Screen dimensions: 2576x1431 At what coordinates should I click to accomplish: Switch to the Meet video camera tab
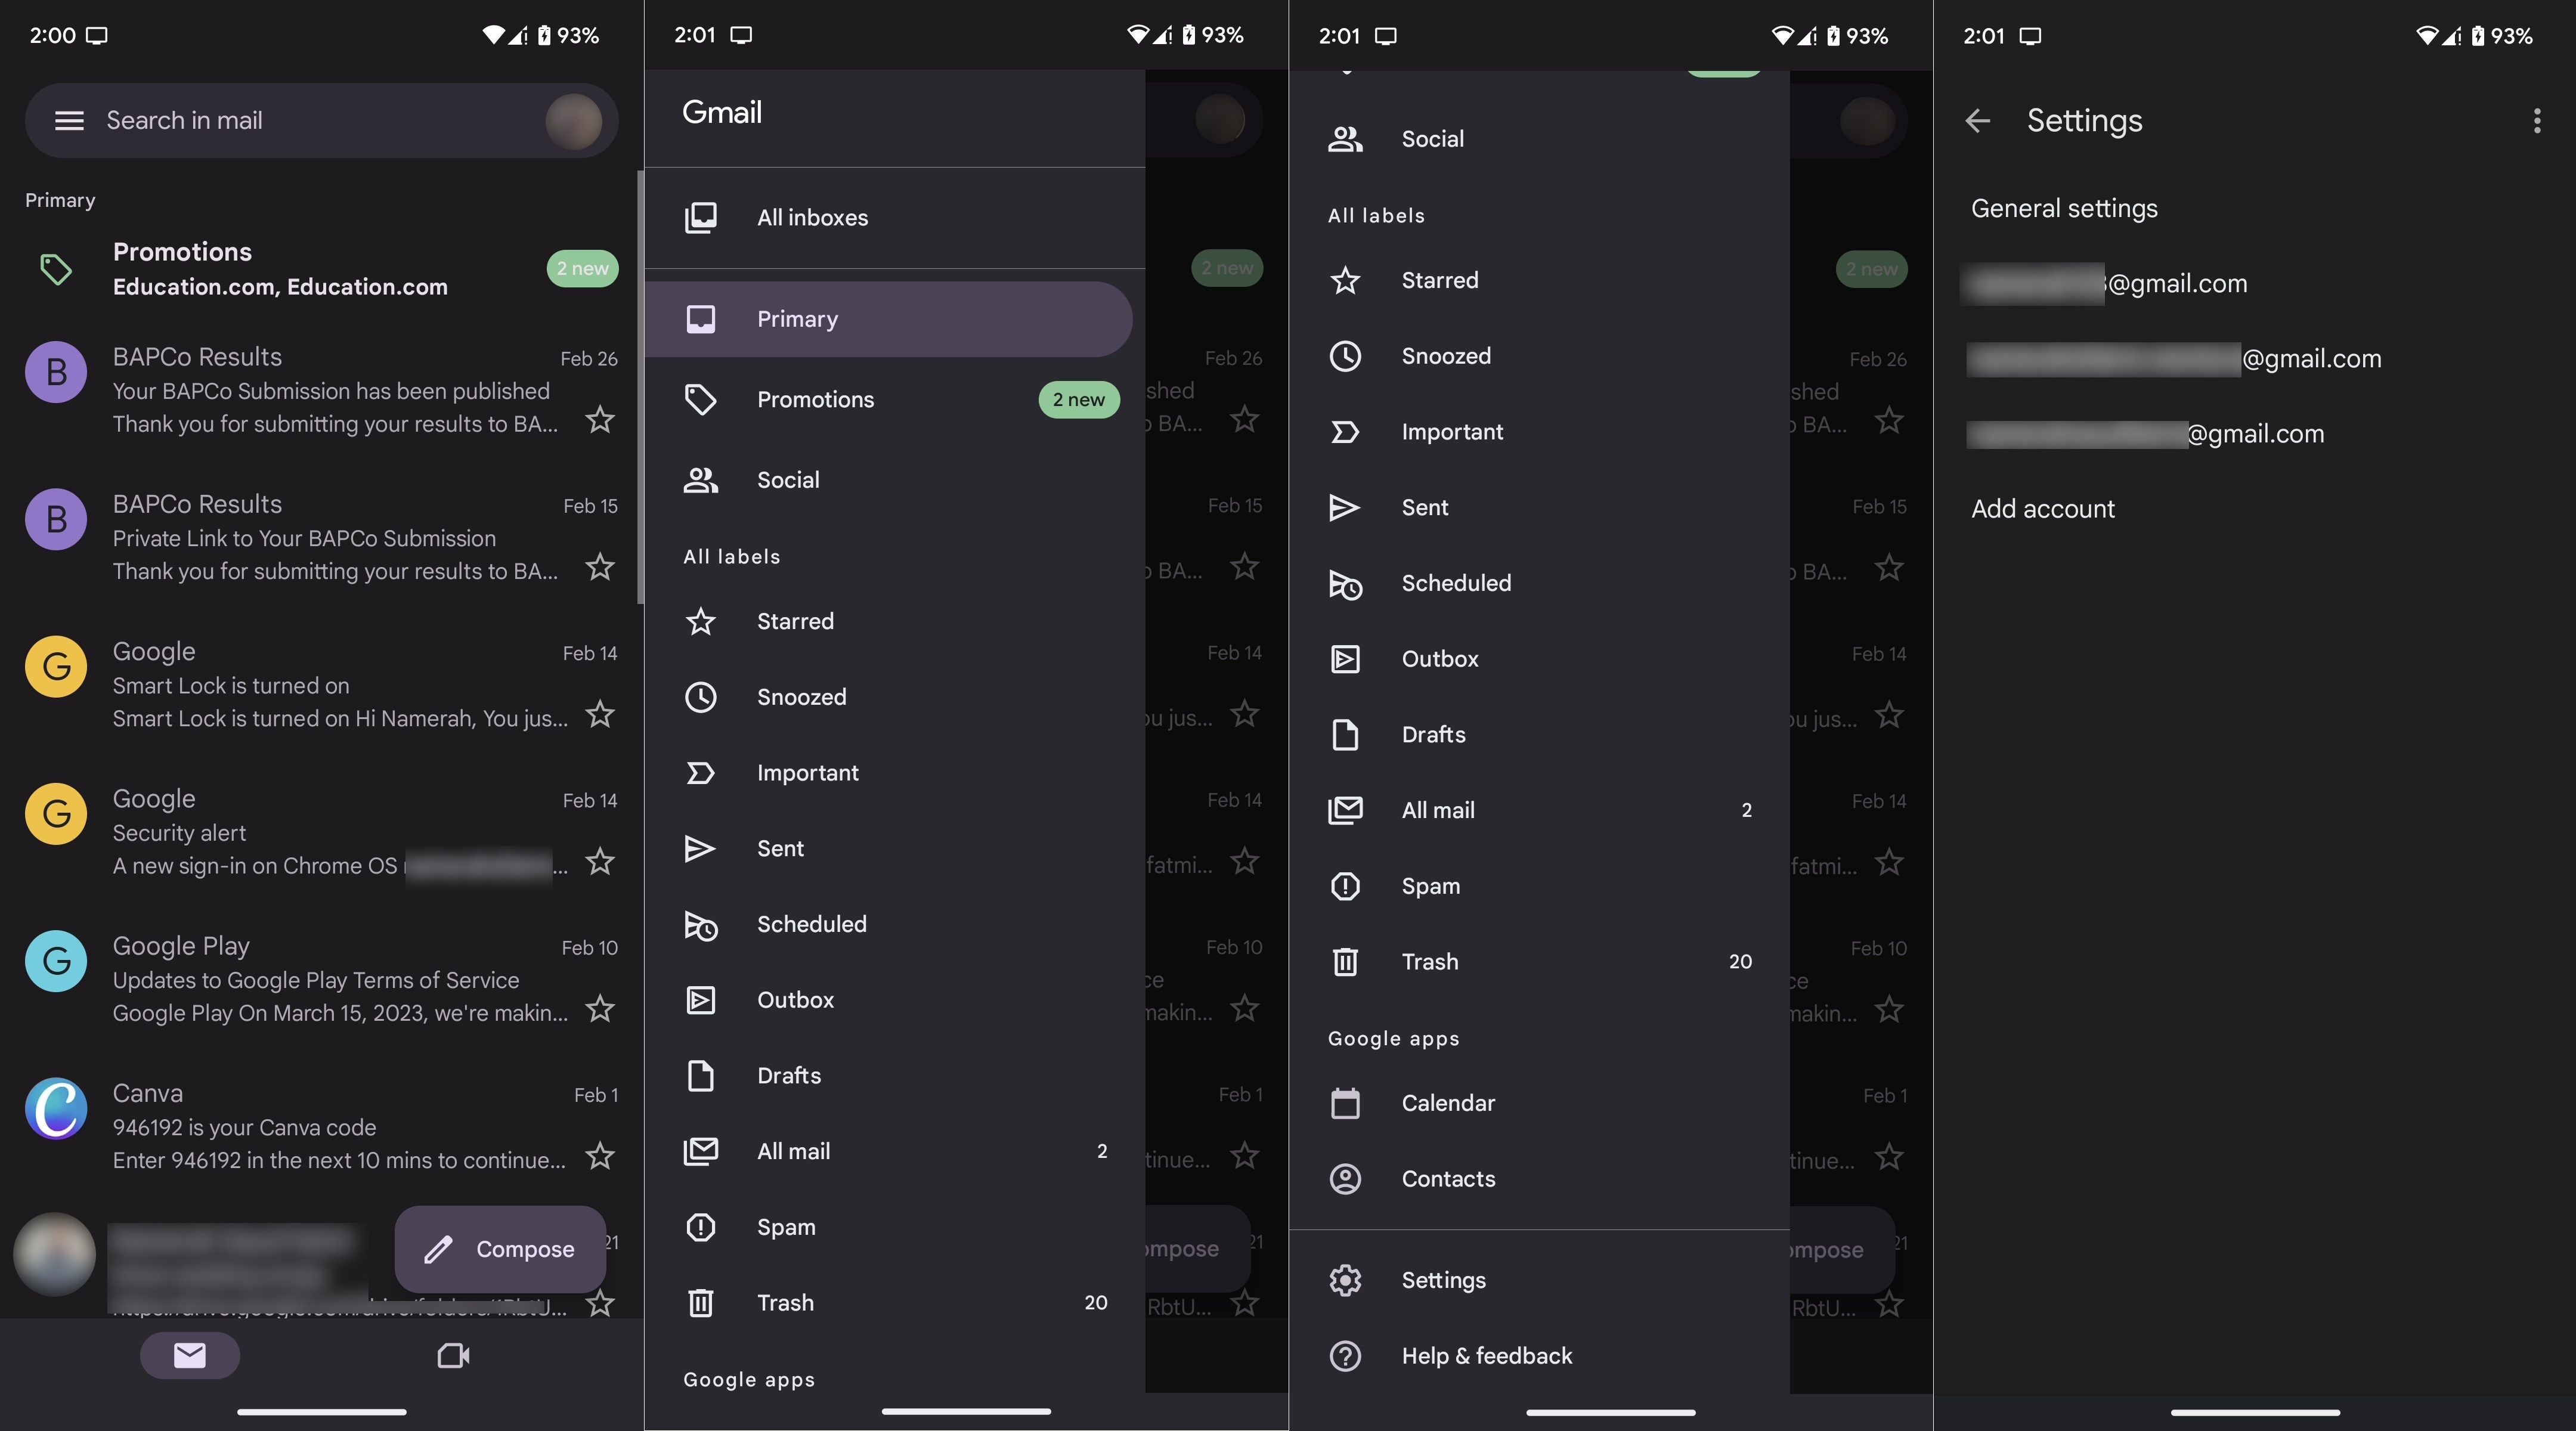453,1355
